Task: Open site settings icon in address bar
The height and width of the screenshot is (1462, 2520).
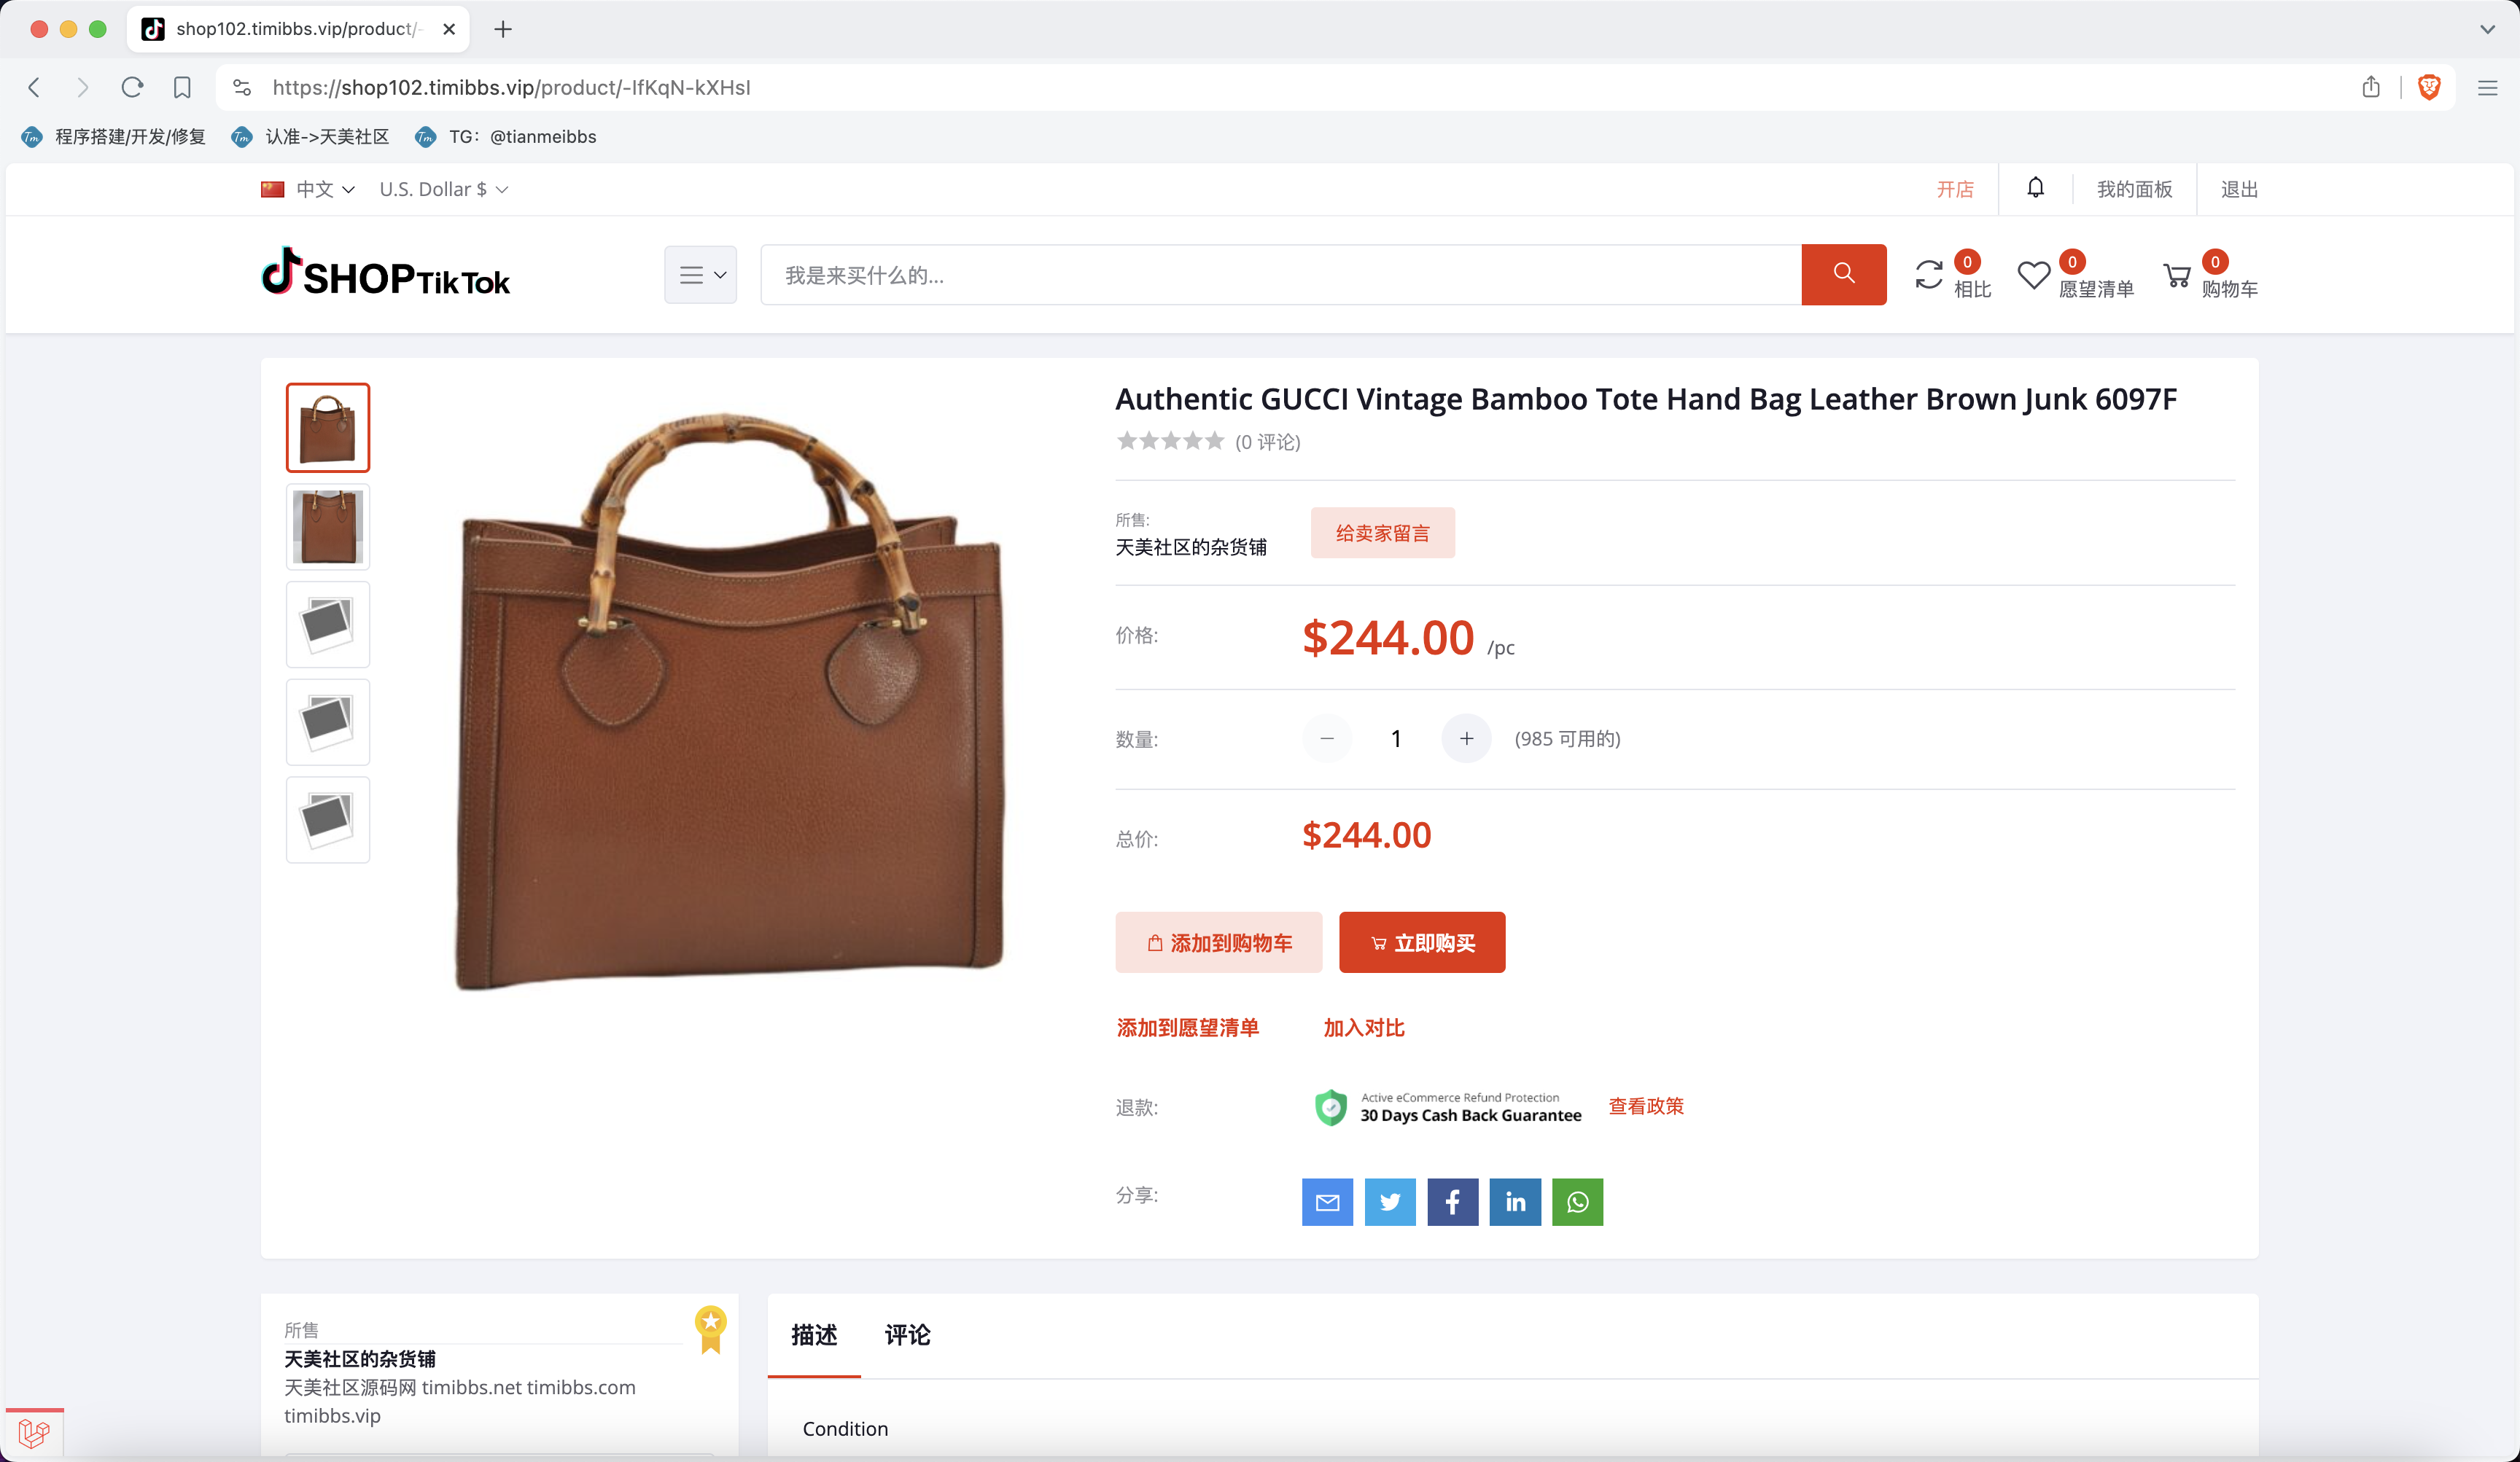Action: (x=242, y=88)
